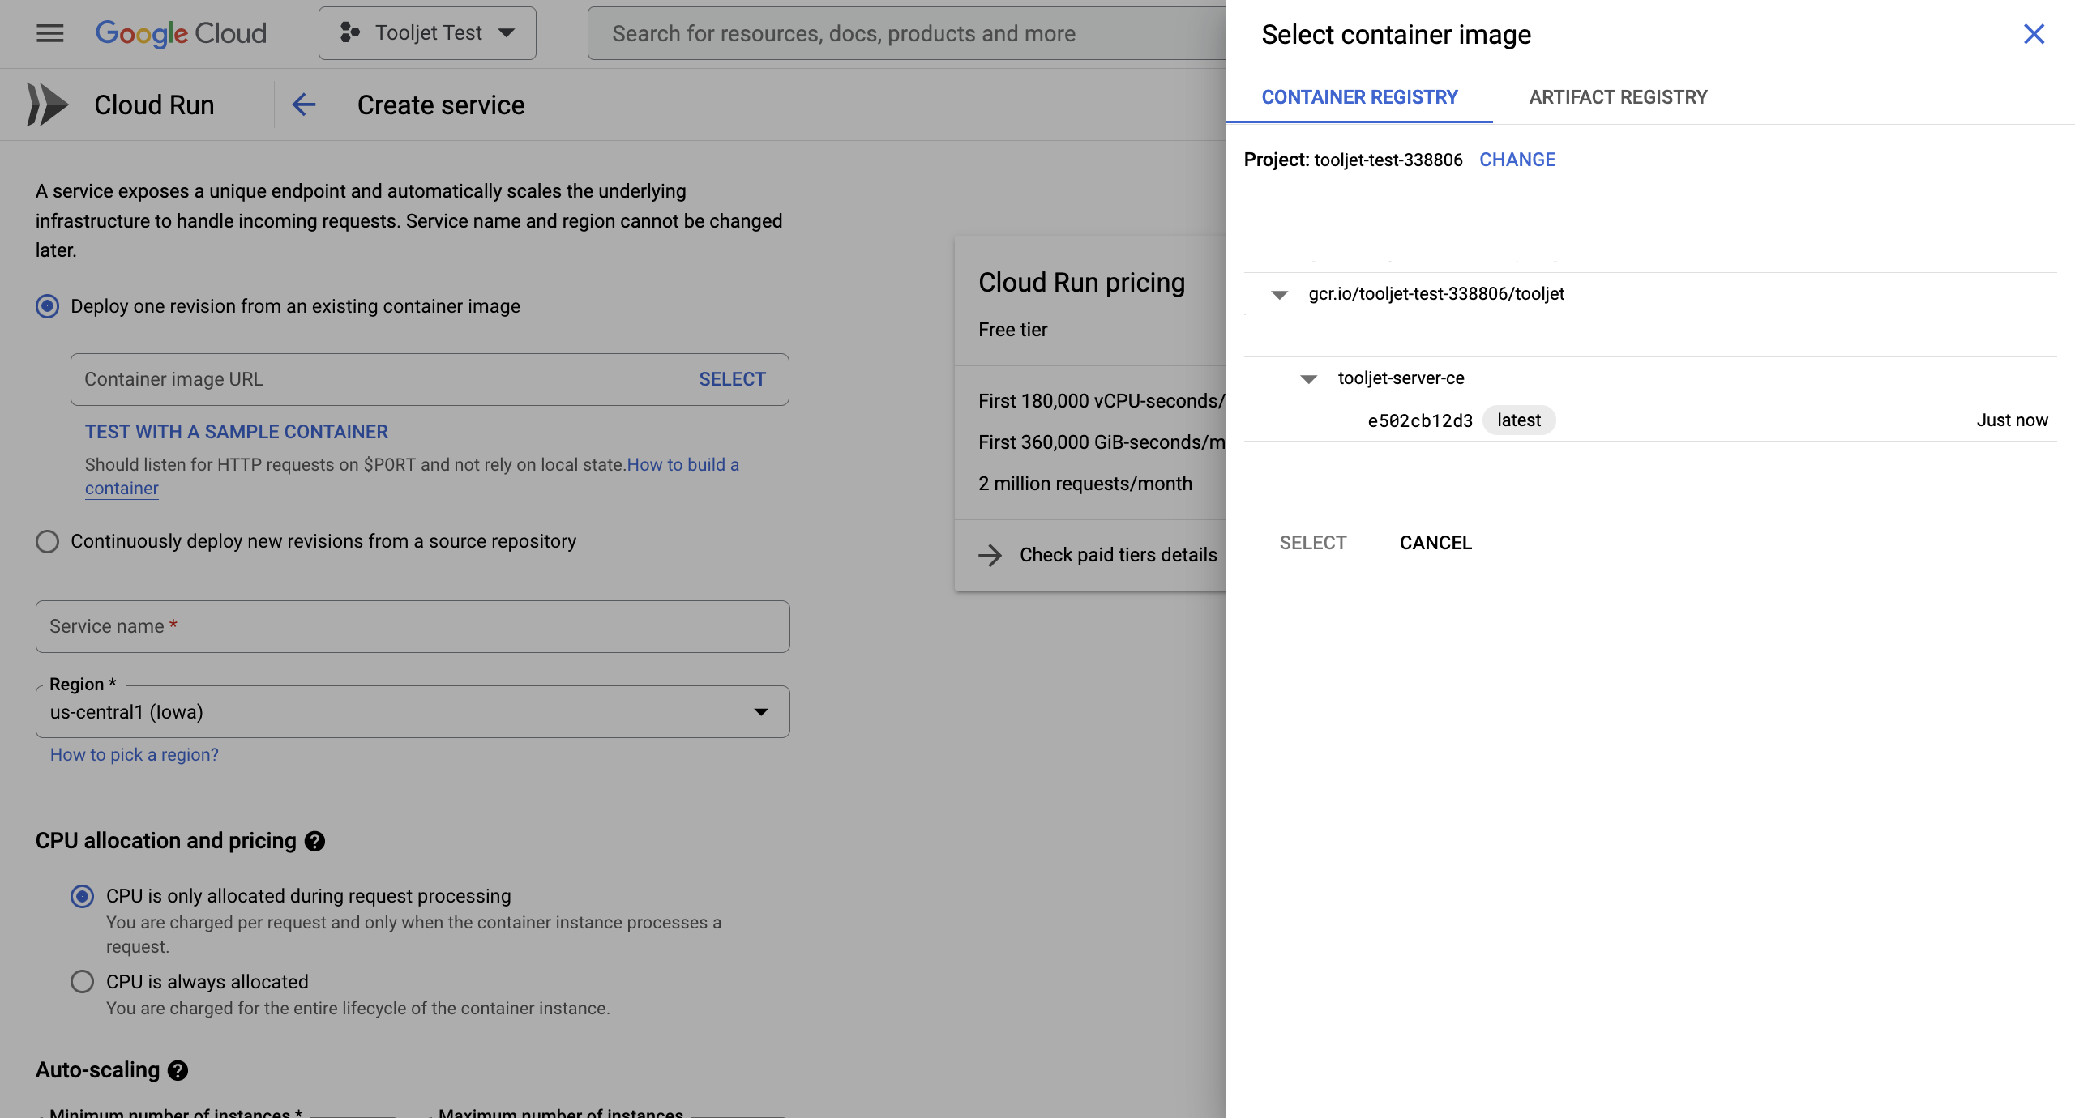Open CPU allocation and pricing help icon
The height and width of the screenshot is (1118, 2075).
(315, 841)
